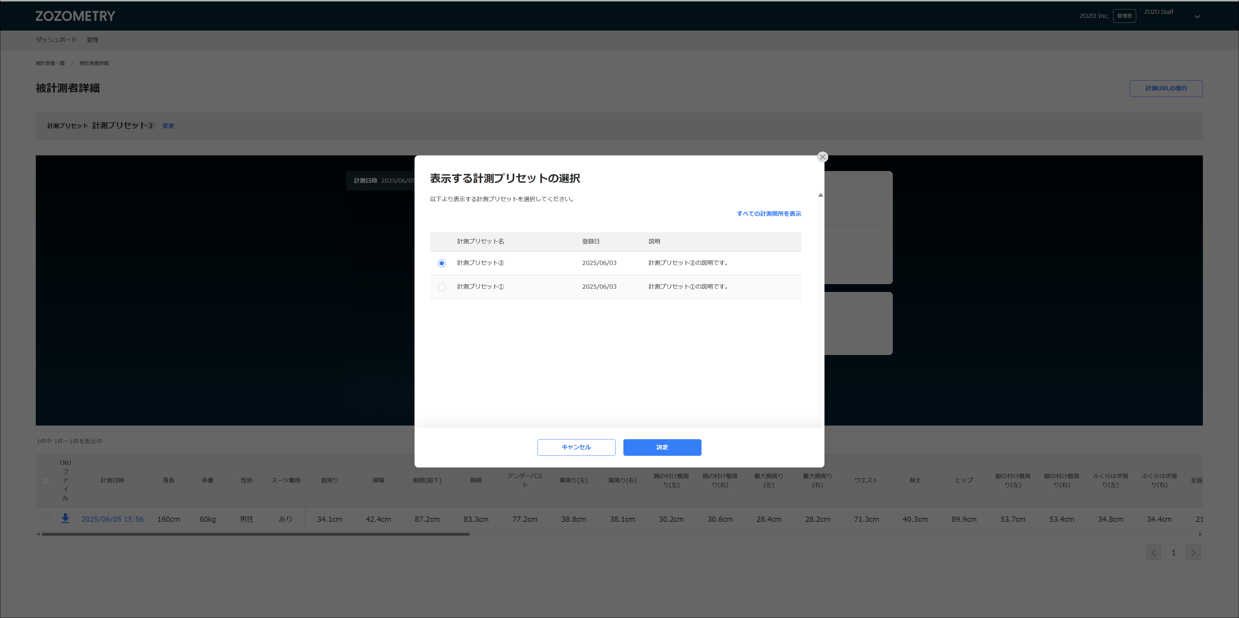This screenshot has height=618, width=1239.
Task: Click すべての計測箇所を表示 link
Action: click(x=769, y=214)
